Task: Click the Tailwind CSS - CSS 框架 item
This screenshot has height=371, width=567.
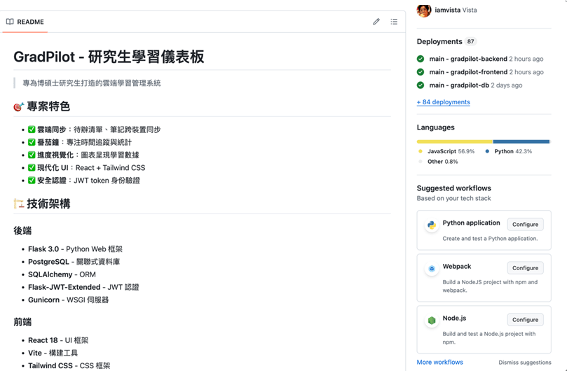Action: tap(69, 365)
